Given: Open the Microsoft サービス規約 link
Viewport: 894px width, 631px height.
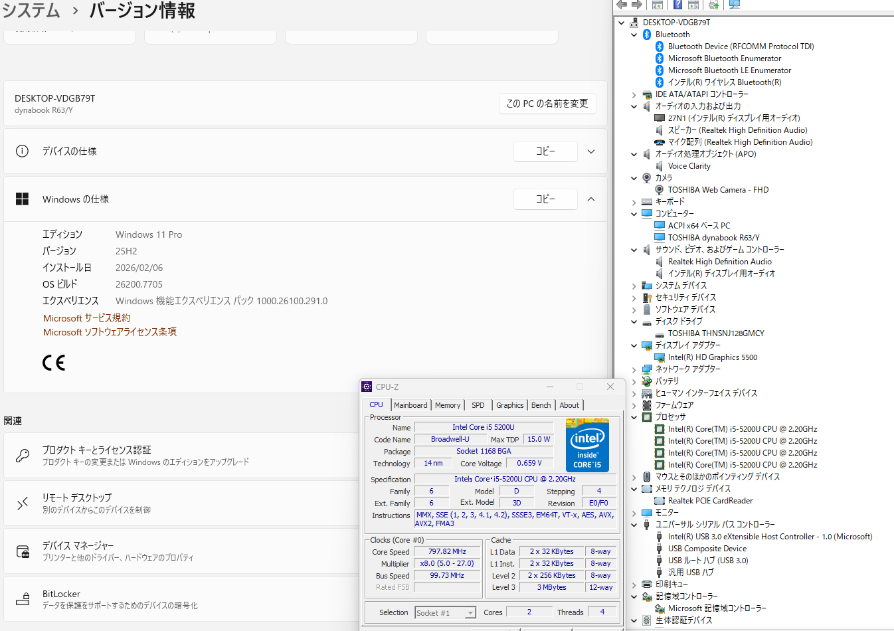Looking at the screenshot, I should (x=87, y=318).
